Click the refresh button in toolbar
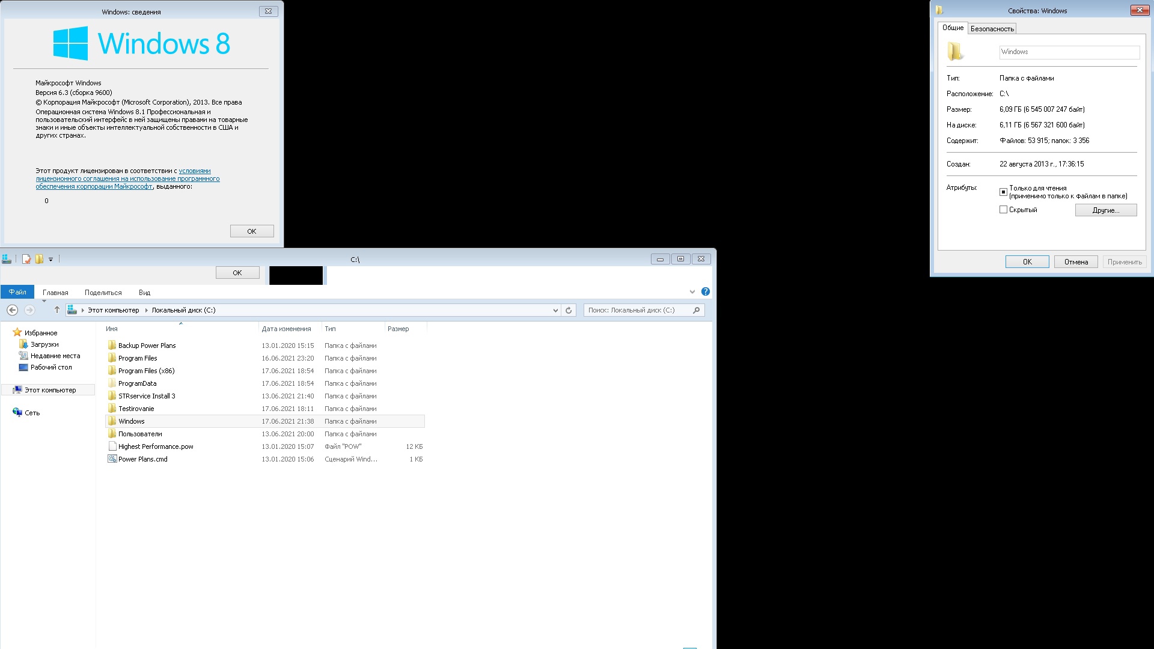This screenshot has width=1154, height=649. point(569,310)
